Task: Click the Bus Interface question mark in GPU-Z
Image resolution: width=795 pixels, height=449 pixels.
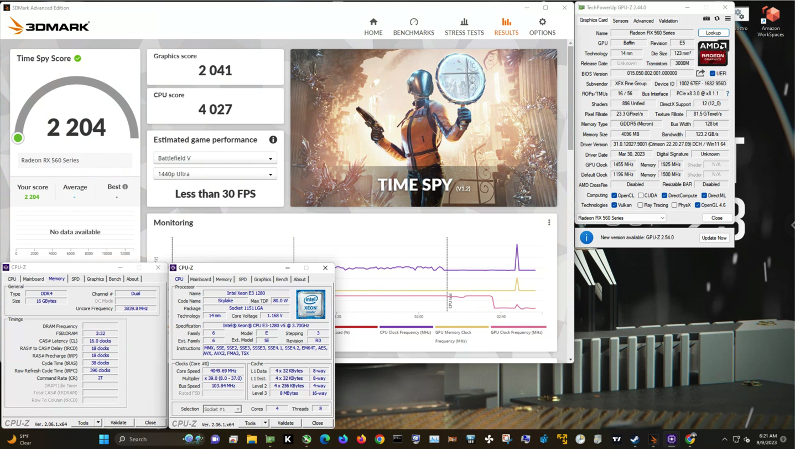Action: pos(728,94)
